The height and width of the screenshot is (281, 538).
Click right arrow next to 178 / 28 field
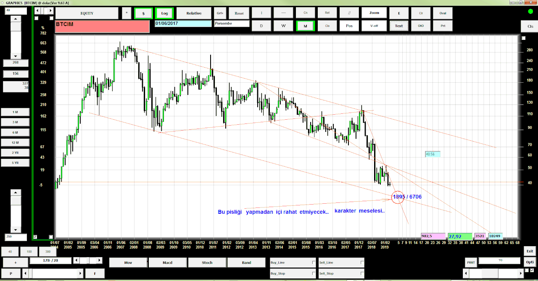pyautogui.click(x=100, y=260)
